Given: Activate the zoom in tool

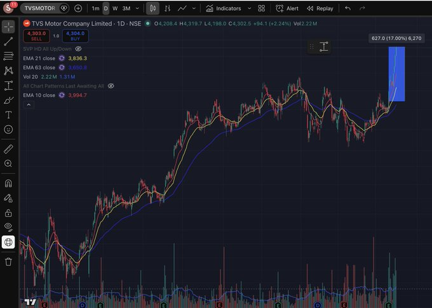Looking at the screenshot, I should pos(8,164).
